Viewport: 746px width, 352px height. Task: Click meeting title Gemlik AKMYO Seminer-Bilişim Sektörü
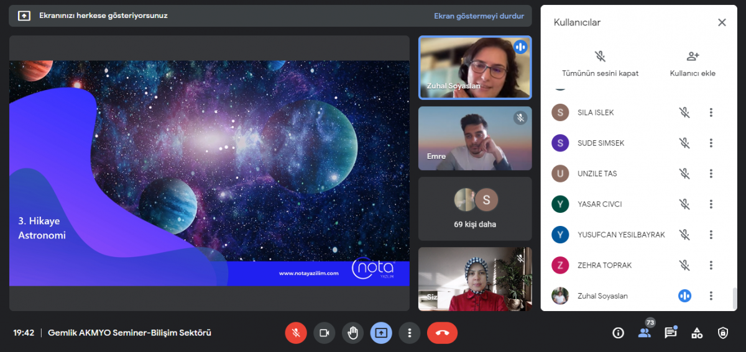(129, 333)
